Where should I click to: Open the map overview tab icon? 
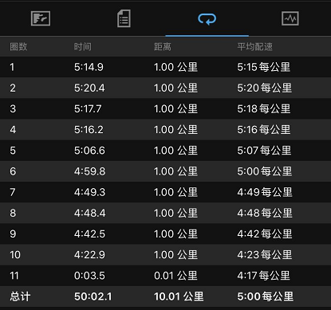(41, 18)
